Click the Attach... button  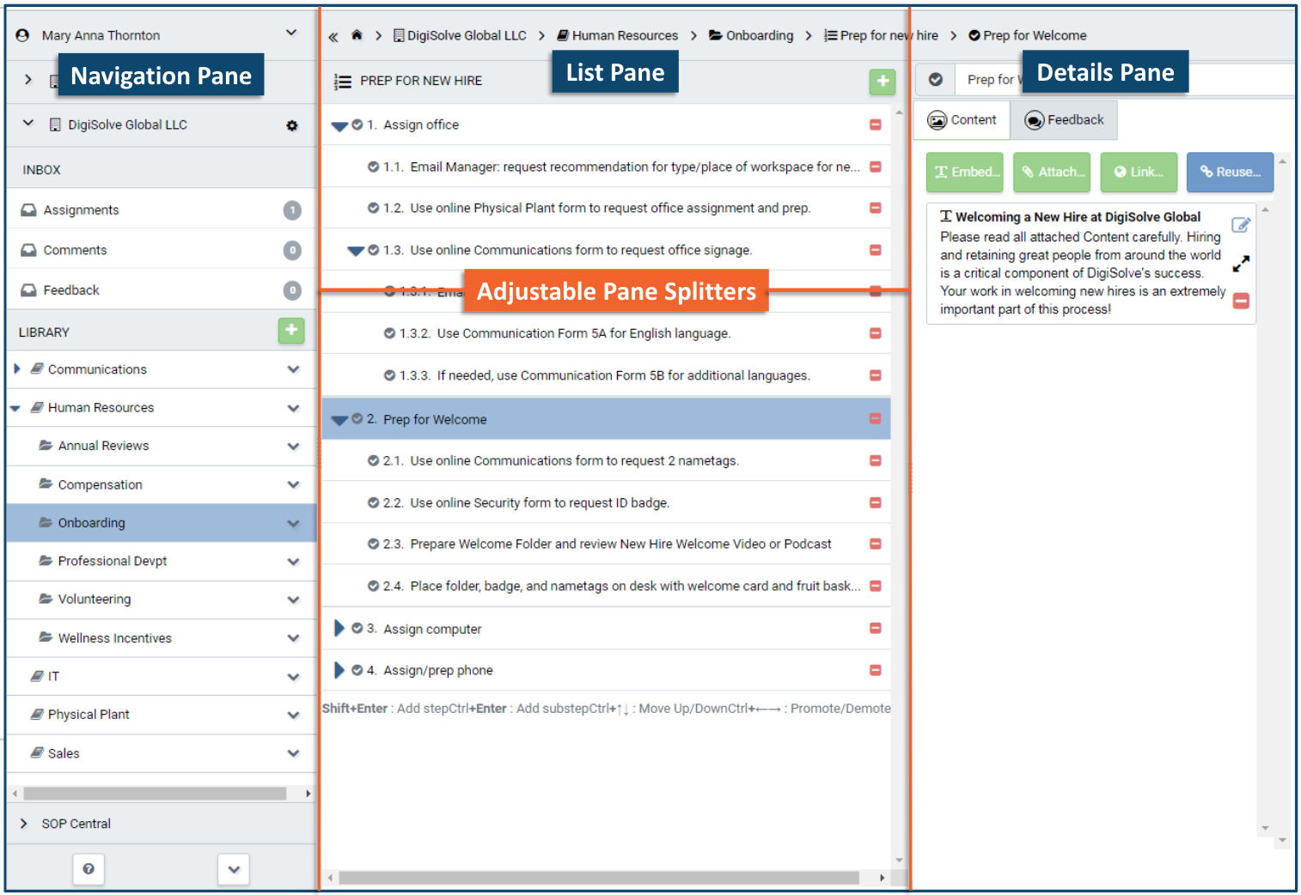coord(1052,172)
